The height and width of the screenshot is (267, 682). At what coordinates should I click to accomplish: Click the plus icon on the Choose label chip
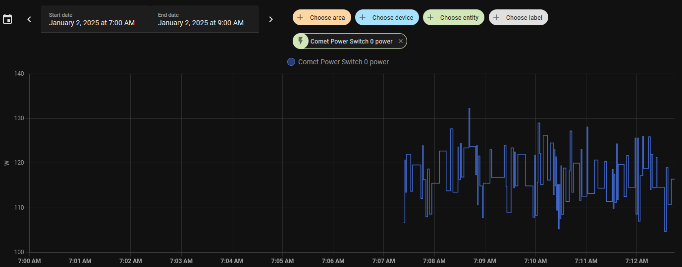click(496, 17)
